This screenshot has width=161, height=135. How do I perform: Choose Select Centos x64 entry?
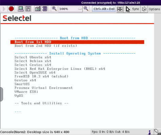click(33, 65)
